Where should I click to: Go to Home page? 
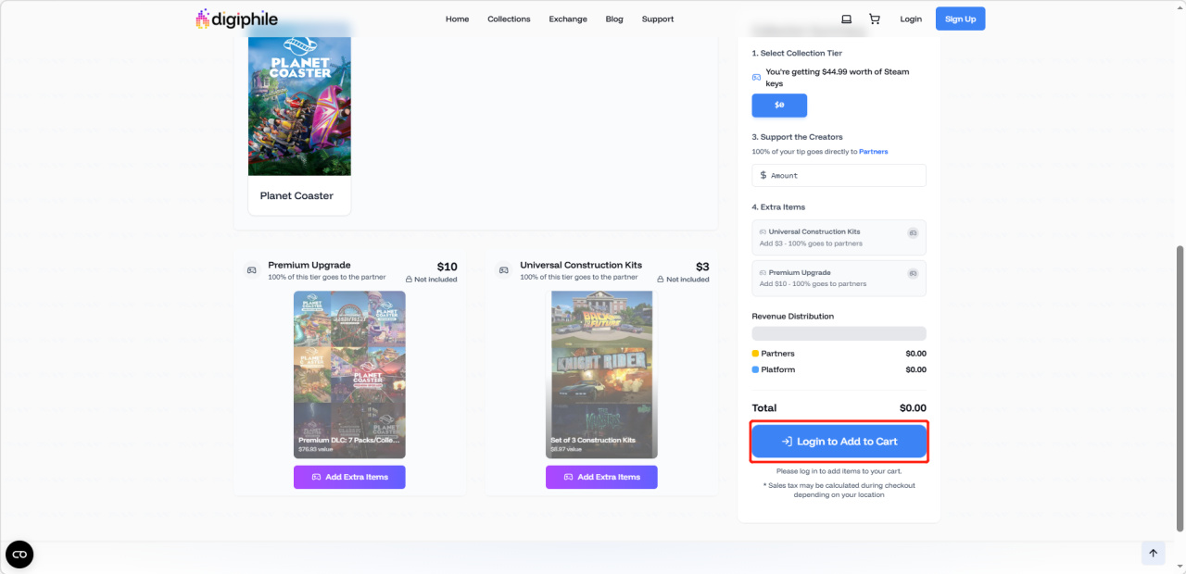(x=457, y=19)
